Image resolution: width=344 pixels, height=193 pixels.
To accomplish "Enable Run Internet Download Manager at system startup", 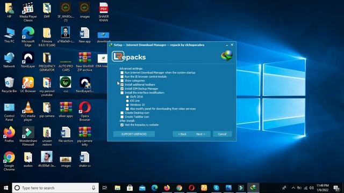I will [x=122, y=73].
